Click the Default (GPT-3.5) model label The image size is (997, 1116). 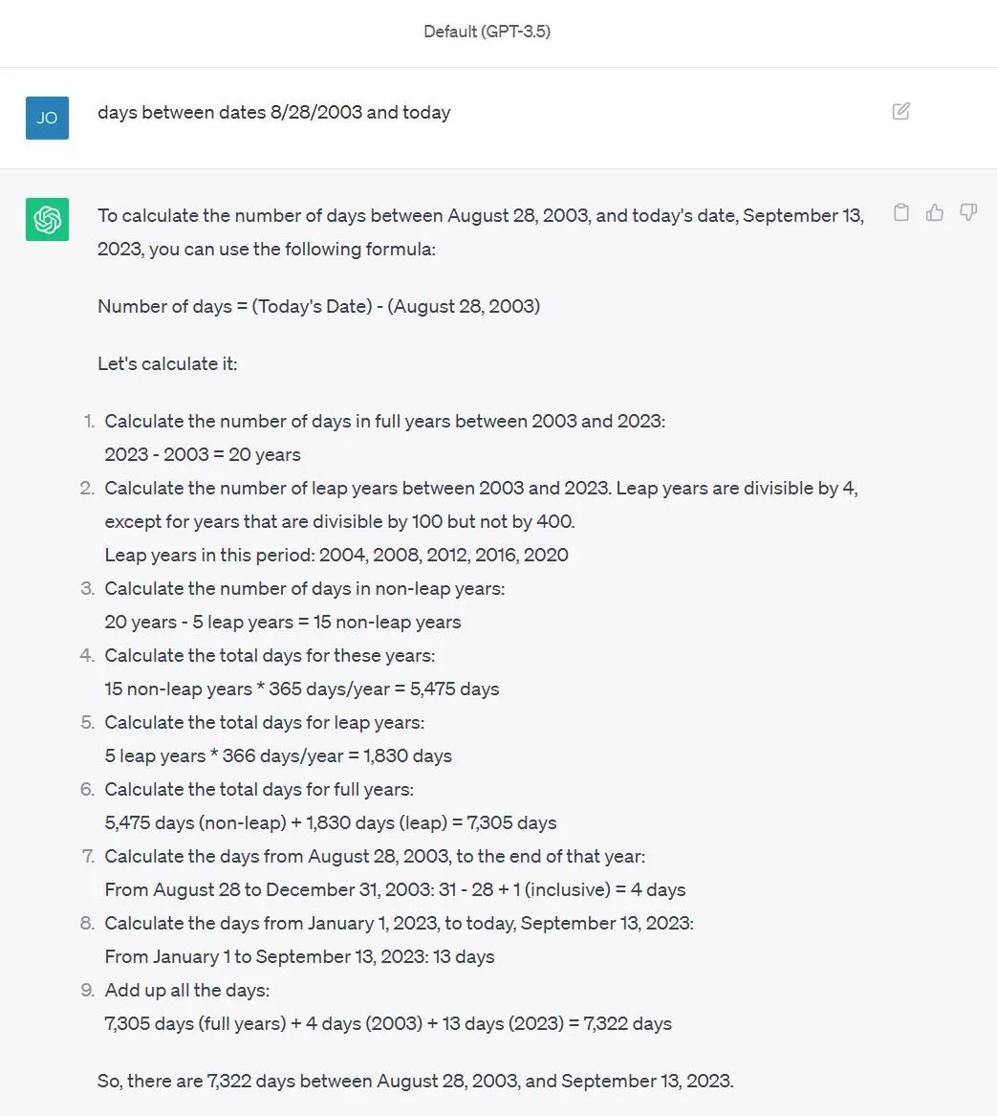tap(487, 32)
